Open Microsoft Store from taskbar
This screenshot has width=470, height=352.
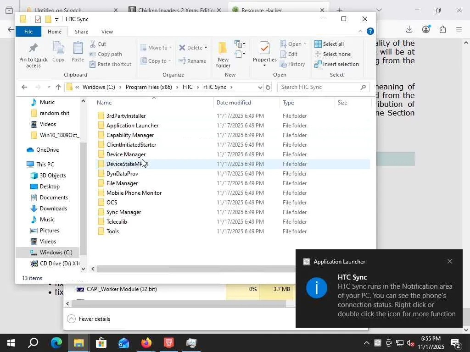click(x=101, y=343)
